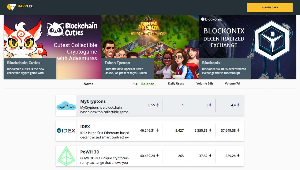The width and height of the screenshot is (300, 170).
Task: Click the Ethereum icon next to MyCryptons balance
Action: tap(157, 105)
